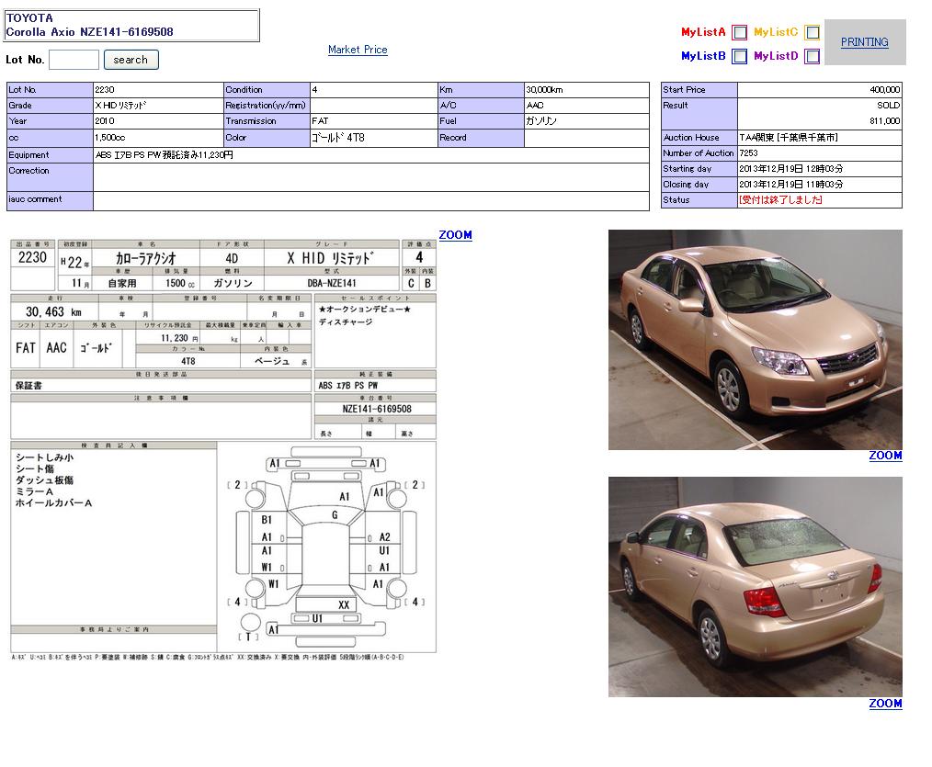Click ZOOM under the rear car photo
932x767 pixels.
pyautogui.click(x=885, y=704)
